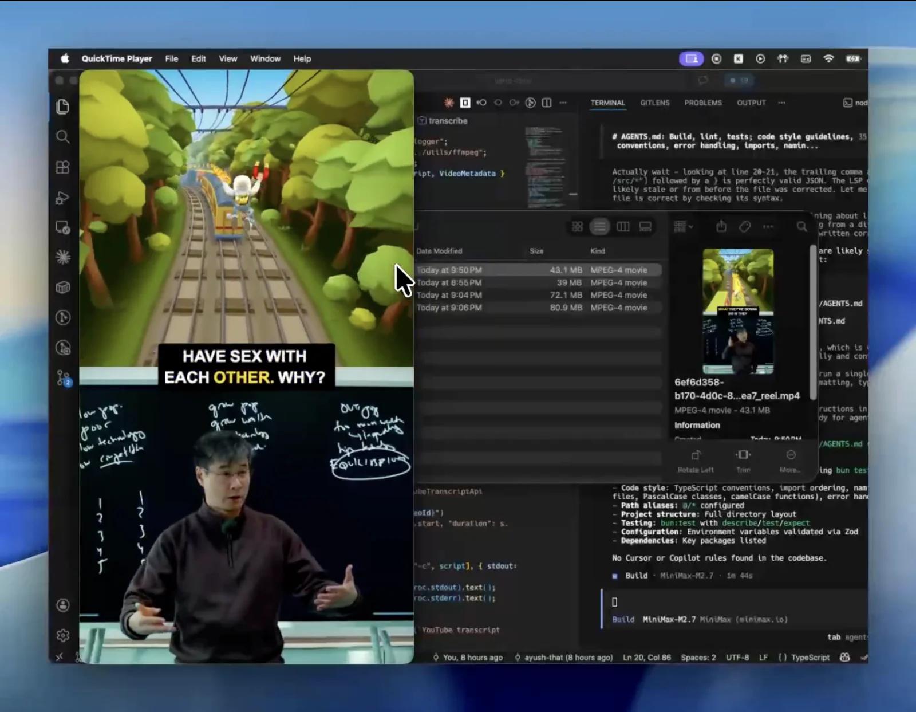
Task: Select the file modified Today at 9:04 PM
Action: 538,295
